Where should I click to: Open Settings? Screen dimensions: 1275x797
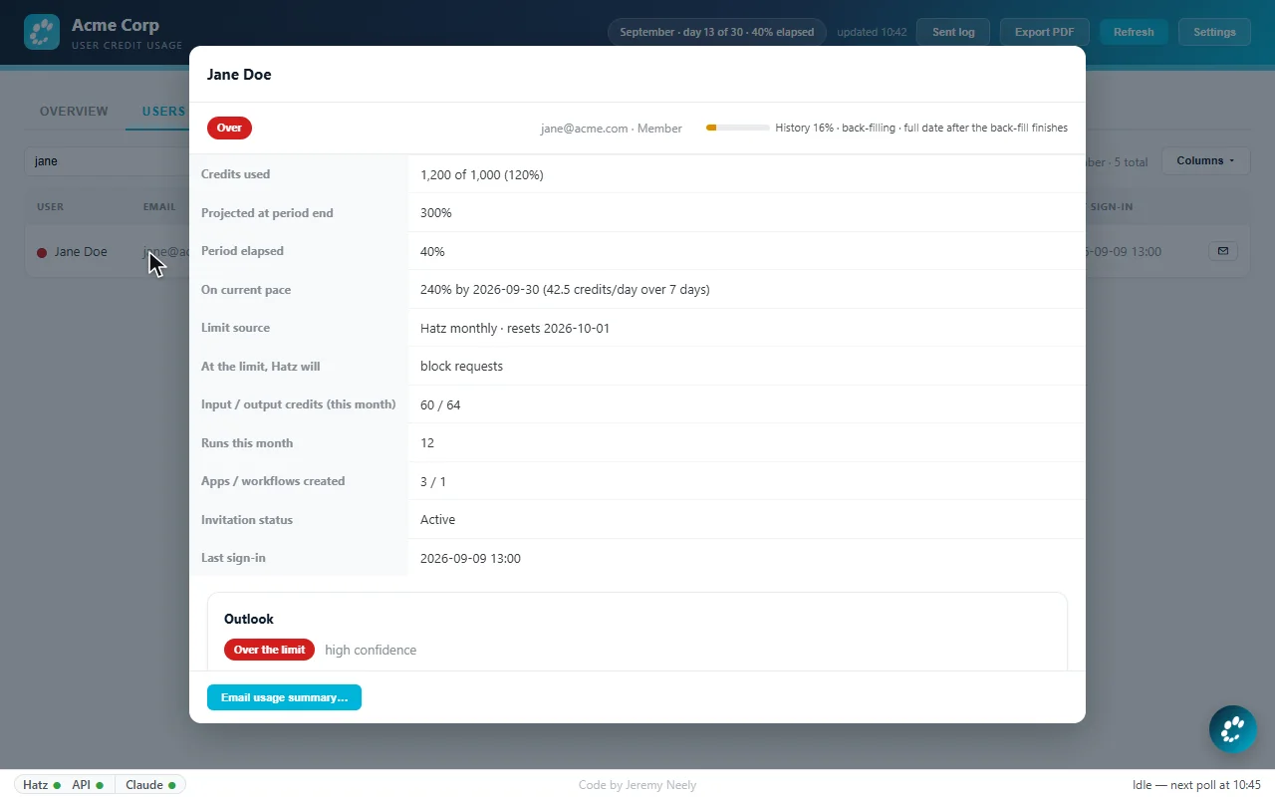pos(1214,32)
